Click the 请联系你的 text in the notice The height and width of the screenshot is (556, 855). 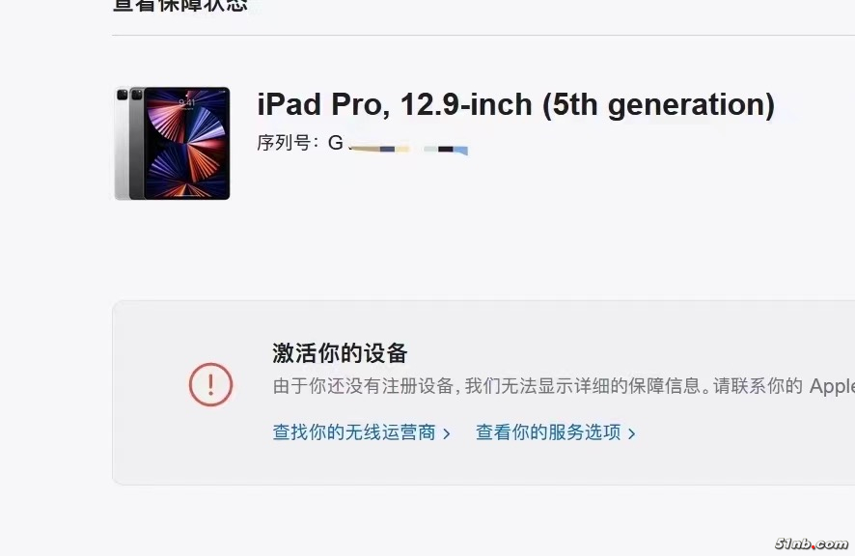point(758,386)
